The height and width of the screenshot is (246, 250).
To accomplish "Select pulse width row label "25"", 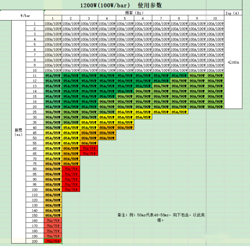I will pyautogui.click(x=35, y=112).
